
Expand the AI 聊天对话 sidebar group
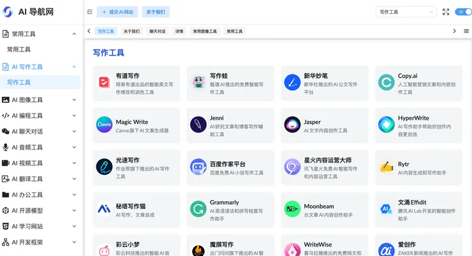pos(40,131)
